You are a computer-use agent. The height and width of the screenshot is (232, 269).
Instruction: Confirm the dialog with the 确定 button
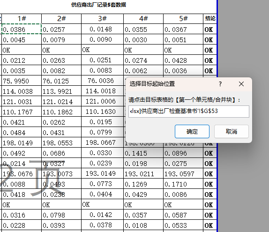[192, 131]
